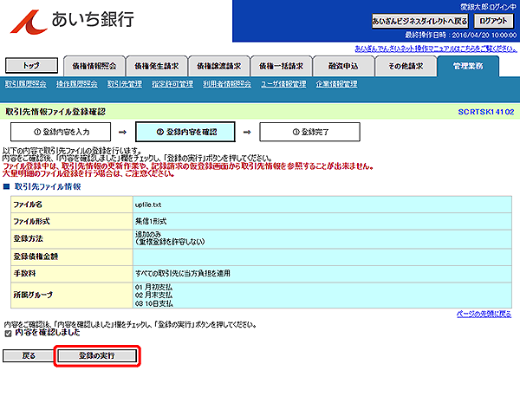This screenshot has height=403, width=520.
Task: Open 取引先管理 submenu link
Action: click(124, 84)
